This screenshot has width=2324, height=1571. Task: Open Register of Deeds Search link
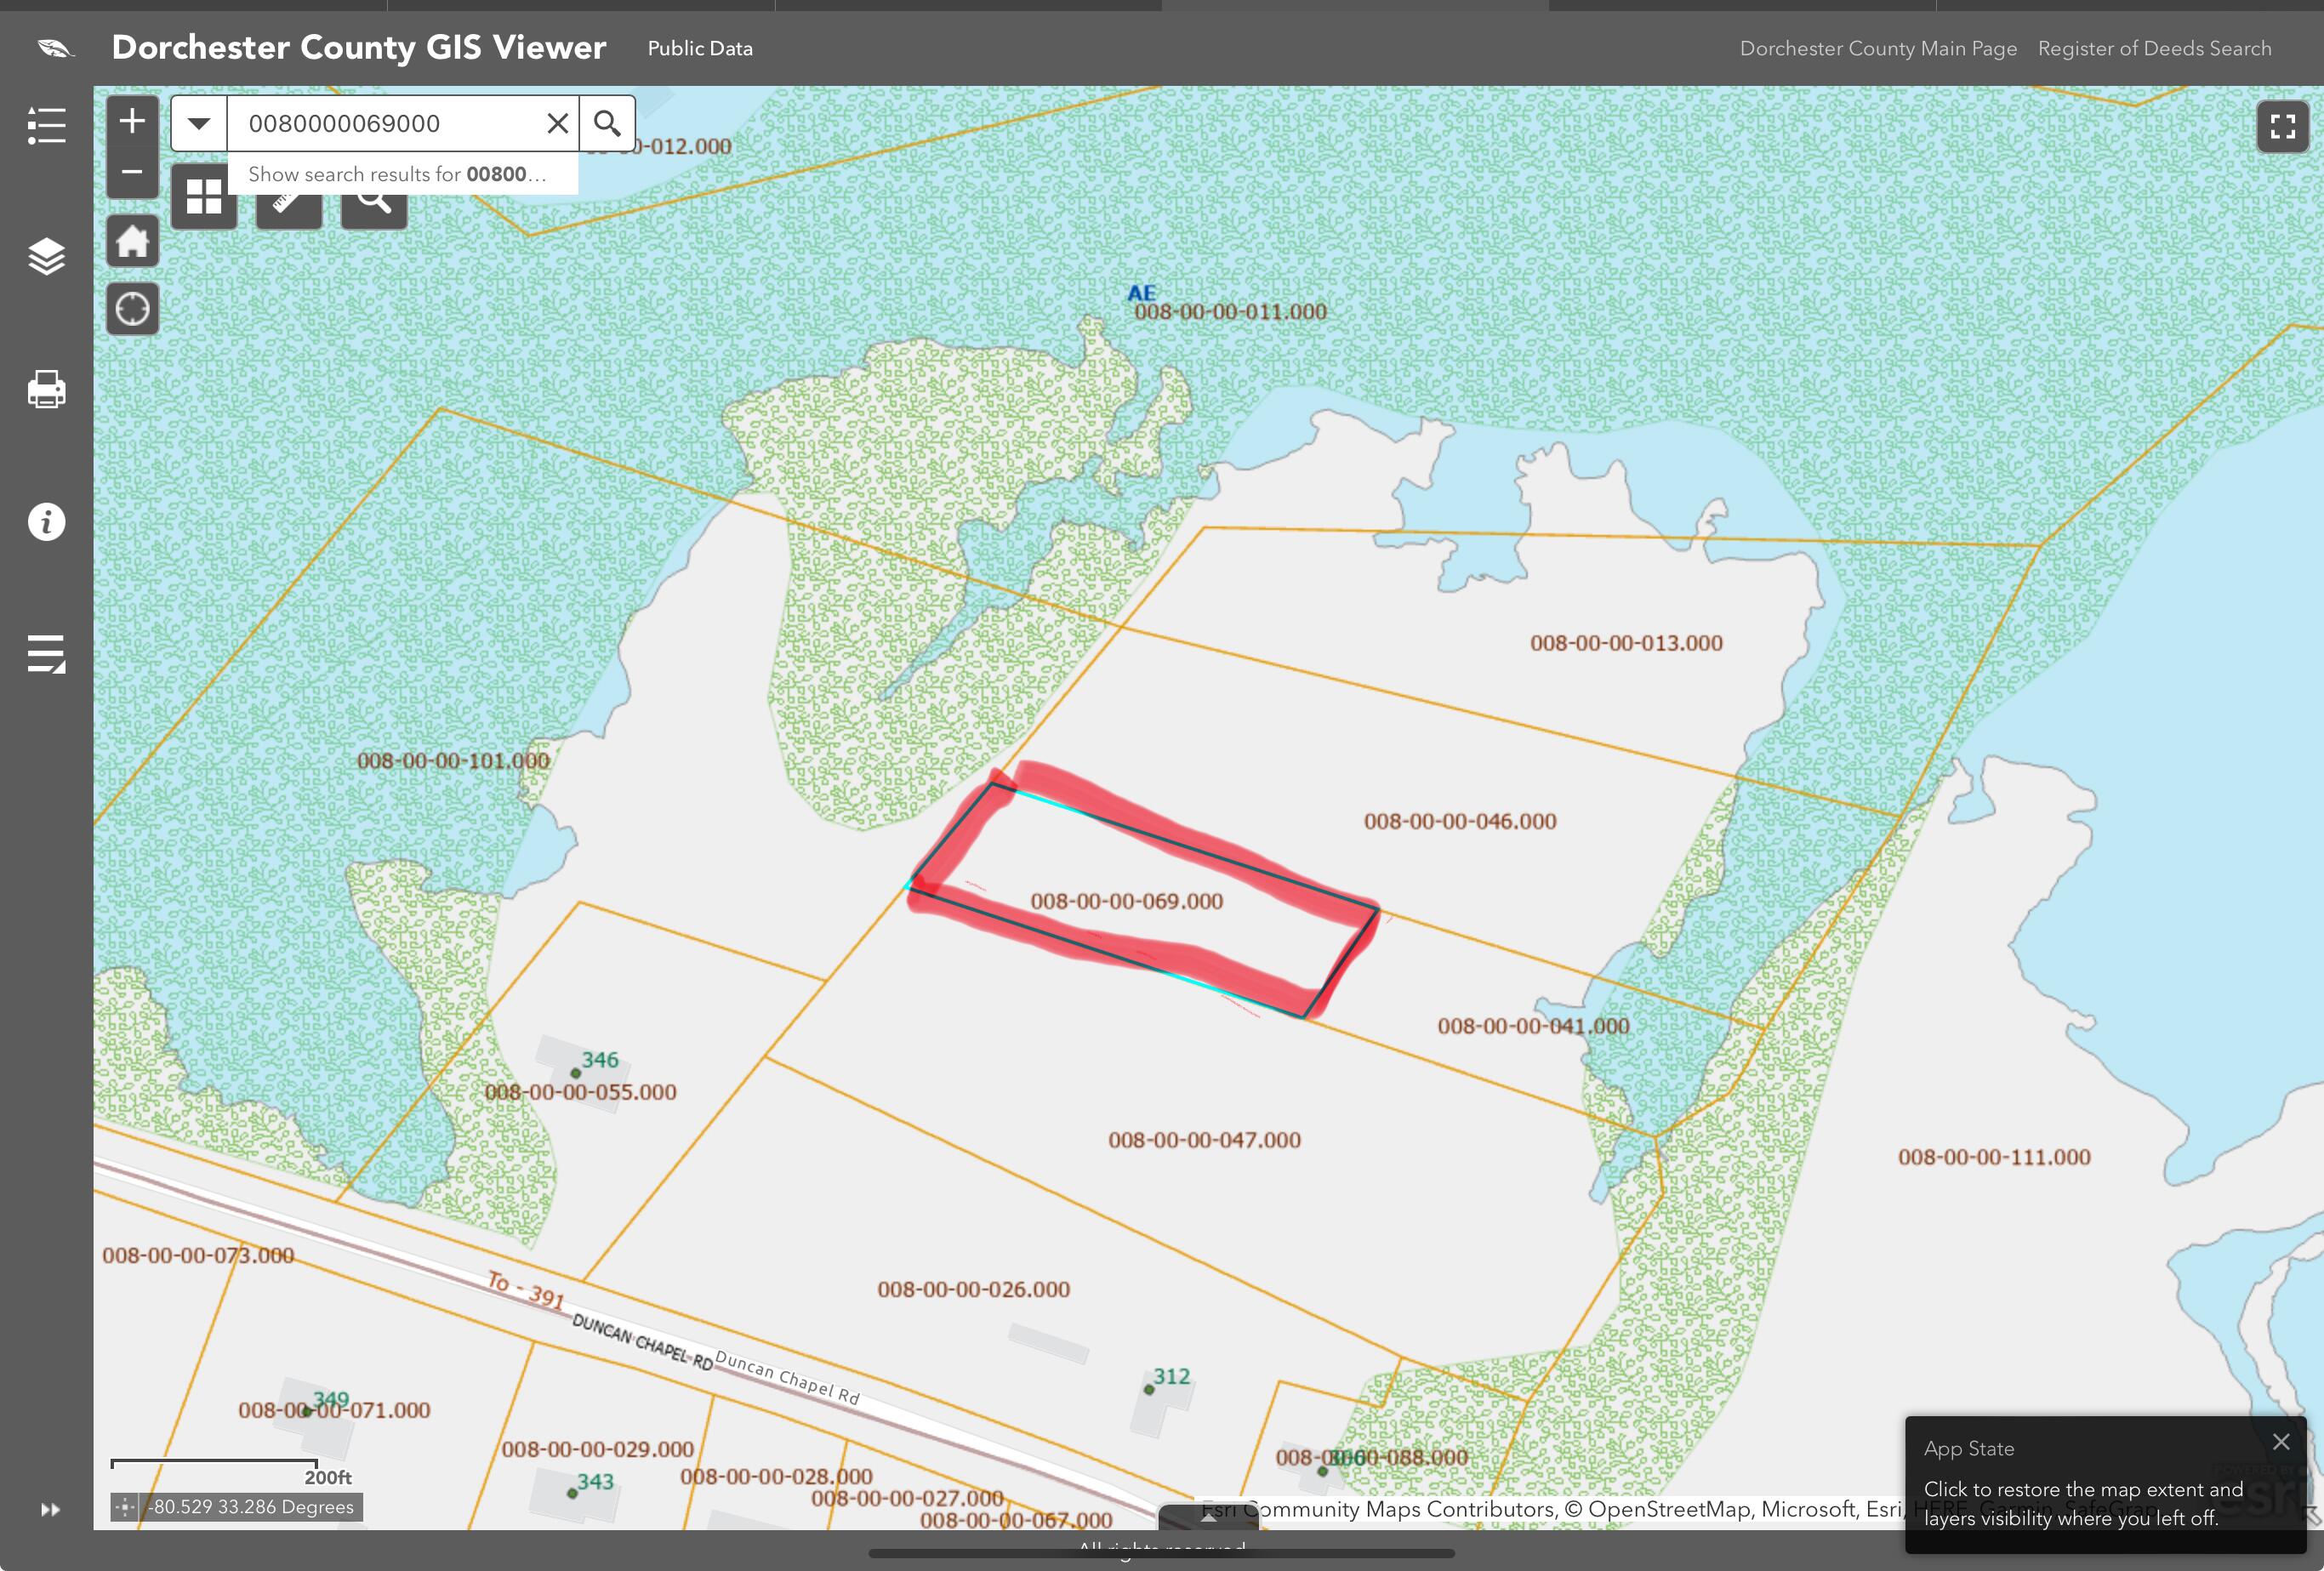click(2154, 48)
